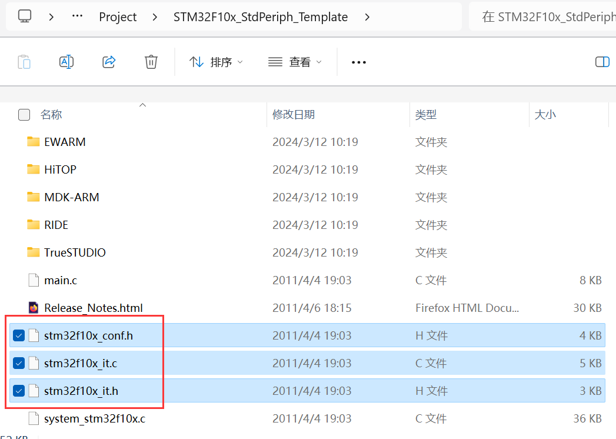Click the stm32f10x_it.c file name
Viewport: 616px width, 439px height.
click(81, 363)
